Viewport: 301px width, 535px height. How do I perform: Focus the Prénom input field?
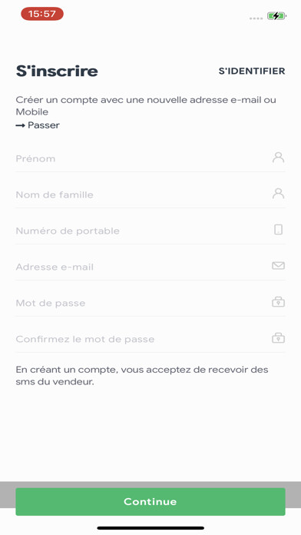(x=150, y=158)
